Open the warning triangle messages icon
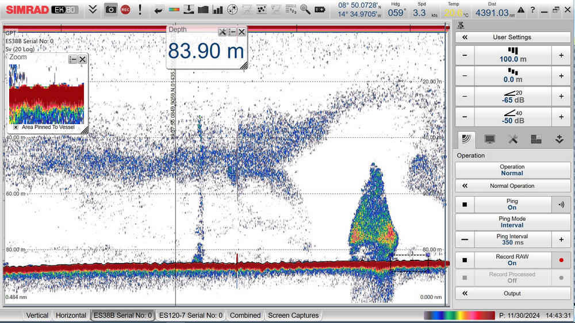 pyautogui.click(x=521, y=10)
